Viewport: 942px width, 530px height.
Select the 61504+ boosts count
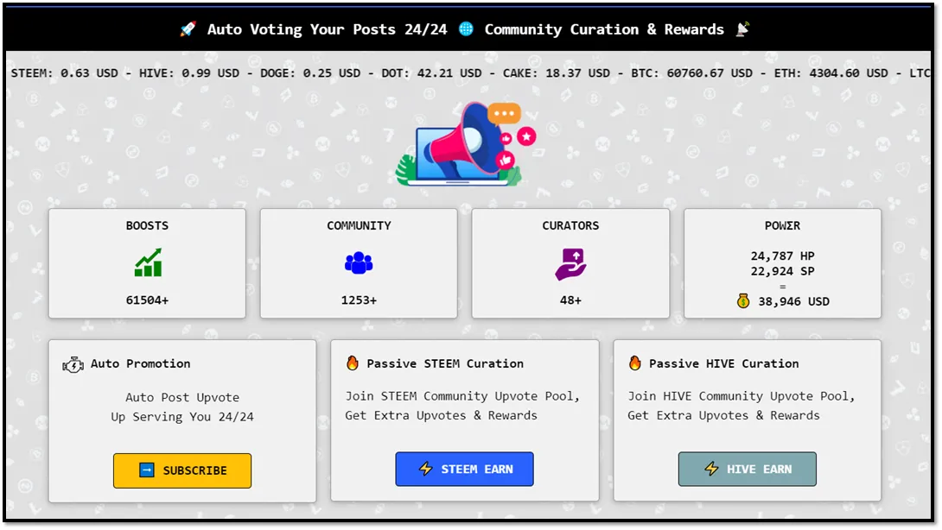point(147,300)
